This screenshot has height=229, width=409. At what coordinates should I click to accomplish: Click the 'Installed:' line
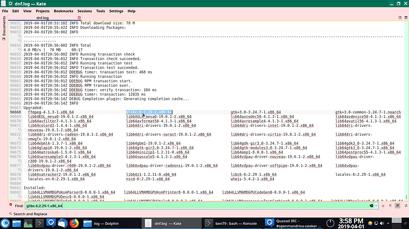34,188
